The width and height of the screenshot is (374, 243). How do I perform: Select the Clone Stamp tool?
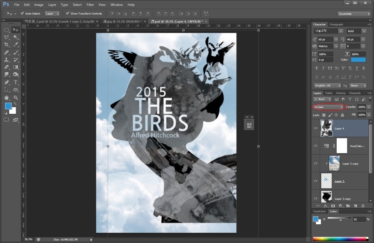pyautogui.click(x=7, y=60)
